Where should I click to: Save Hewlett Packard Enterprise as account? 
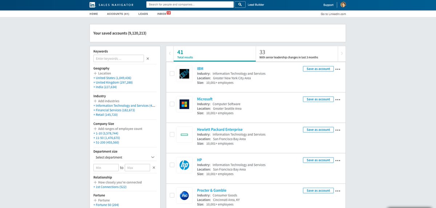[x=318, y=130]
